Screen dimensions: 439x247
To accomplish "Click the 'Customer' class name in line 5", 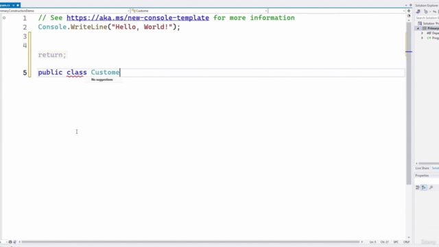I will 105,72.
